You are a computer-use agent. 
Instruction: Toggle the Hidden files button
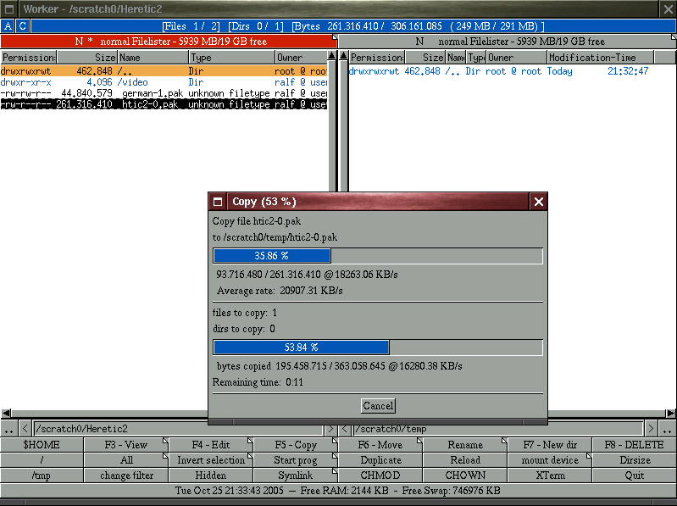(211, 475)
